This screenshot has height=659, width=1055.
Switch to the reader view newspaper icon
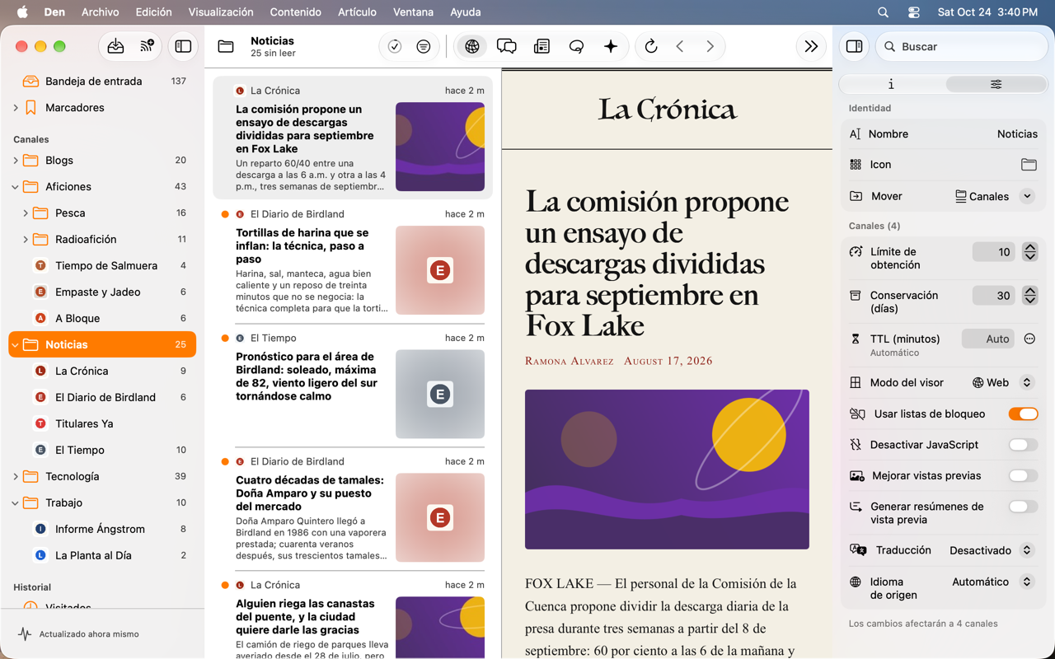[542, 47]
